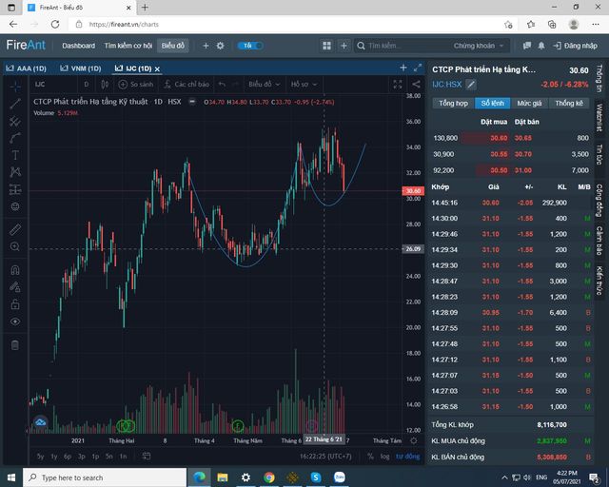Toggle lock all drawing tools

point(15,304)
